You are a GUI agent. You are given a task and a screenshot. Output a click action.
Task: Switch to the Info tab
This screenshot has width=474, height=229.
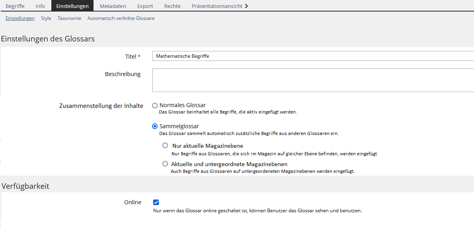pos(40,6)
